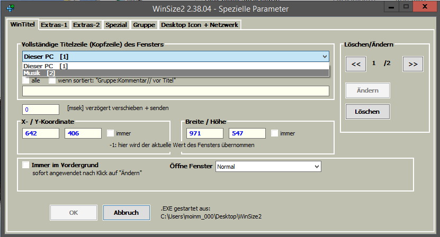Click Höhe field with 547
Screen dimensions: 440x237
pos(247,133)
